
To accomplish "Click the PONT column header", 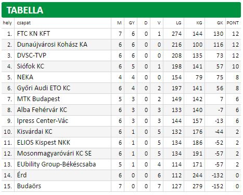I will point(233,23).
